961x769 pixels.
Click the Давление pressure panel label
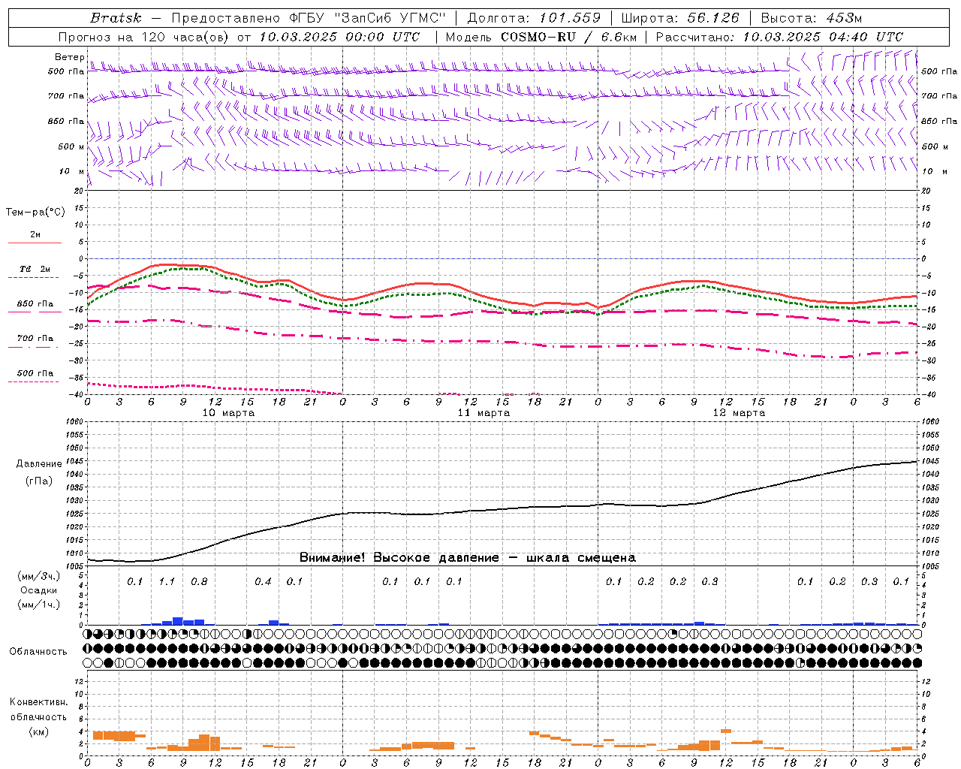tap(39, 464)
